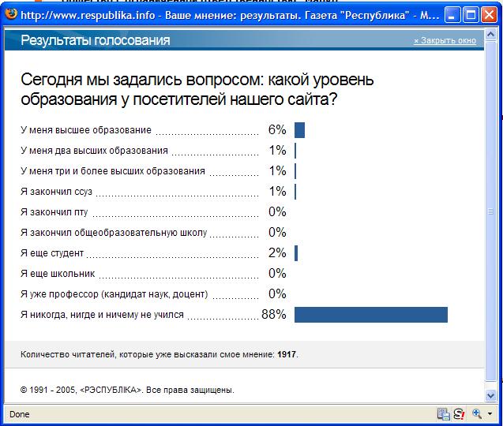Maximize the browser popup window
The width and height of the screenshot is (503, 426).
[x=471, y=15]
